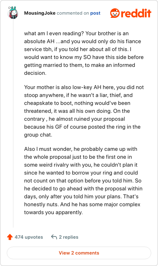Click the paragraph starting "Also I must wonder"
158x266 pixels.
(x=83, y=180)
